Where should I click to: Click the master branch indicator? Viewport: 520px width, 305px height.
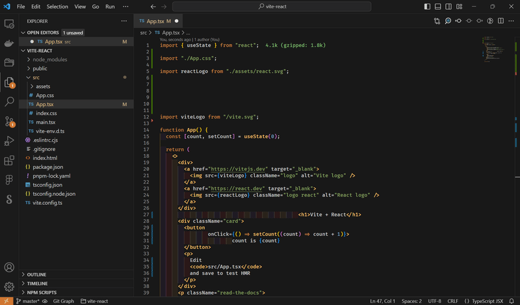pyautogui.click(x=27, y=301)
